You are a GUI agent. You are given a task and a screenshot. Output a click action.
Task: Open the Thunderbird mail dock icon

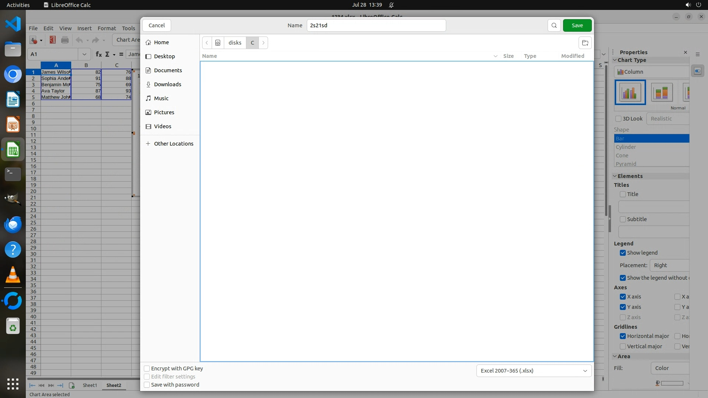coord(13,224)
